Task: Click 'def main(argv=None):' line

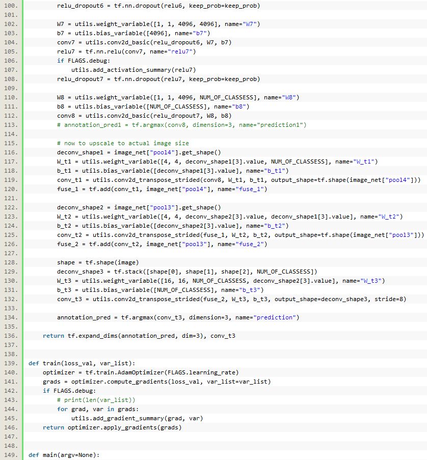Action: [x=64, y=455]
